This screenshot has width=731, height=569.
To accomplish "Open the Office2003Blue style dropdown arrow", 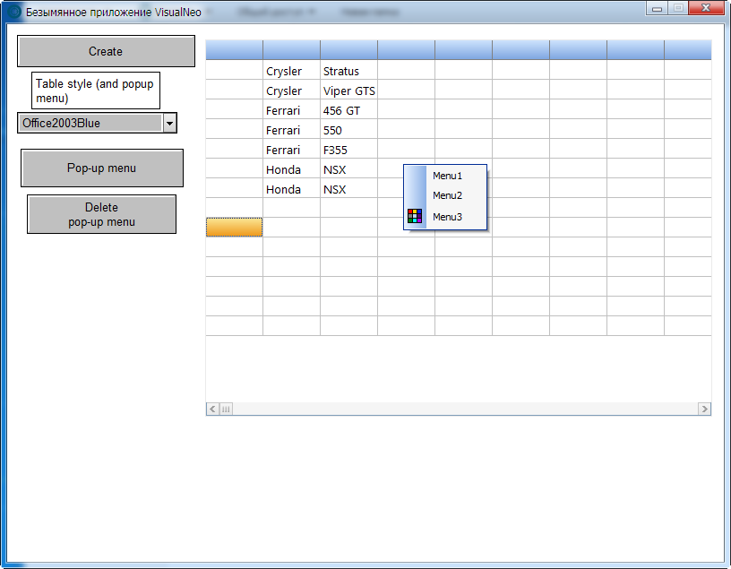I will (170, 124).
